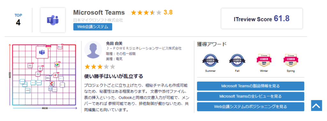Open the Web会議システム category tag
The image size is (327, 121).
(93, 27)
